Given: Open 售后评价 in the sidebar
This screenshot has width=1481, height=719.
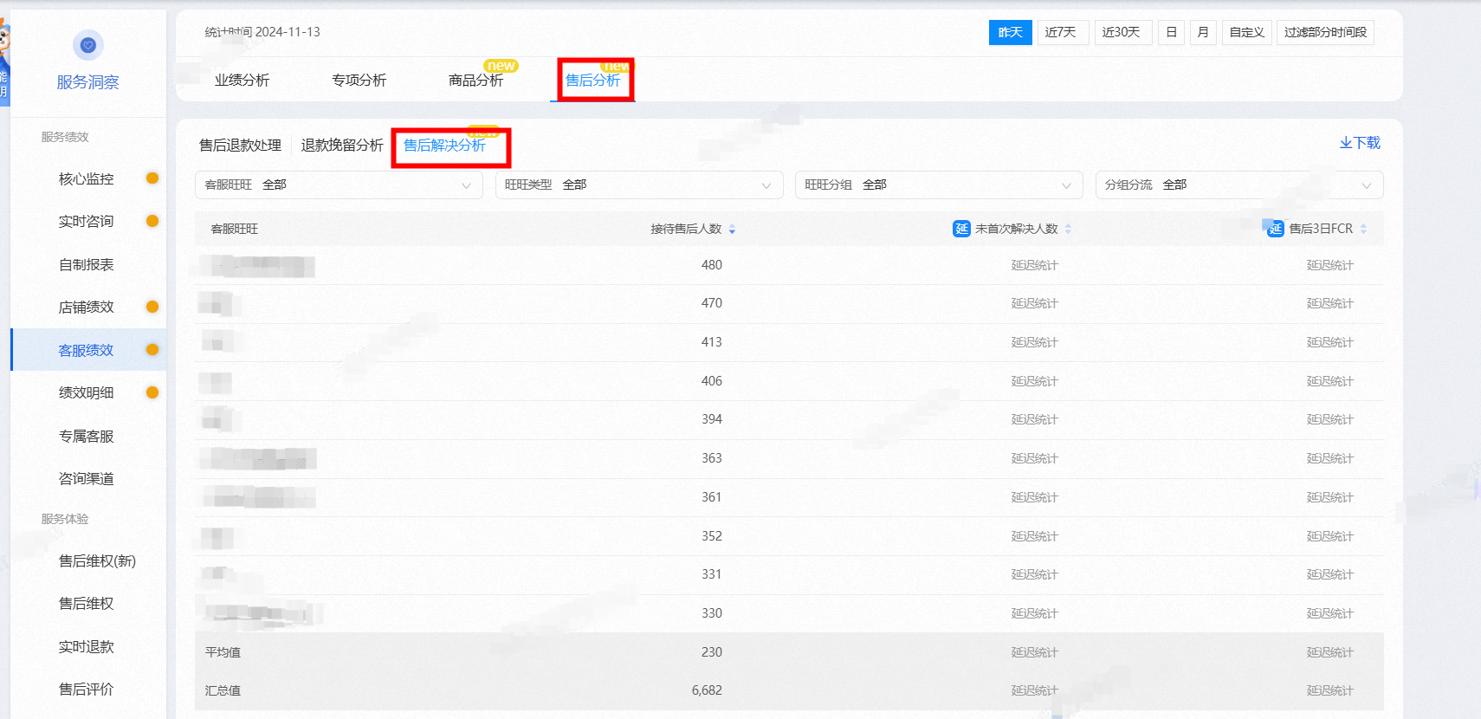Looking at the screenshot, I should (x=87, y=690).
